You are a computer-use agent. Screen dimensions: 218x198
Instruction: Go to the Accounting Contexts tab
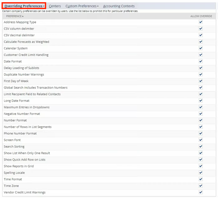119,6
